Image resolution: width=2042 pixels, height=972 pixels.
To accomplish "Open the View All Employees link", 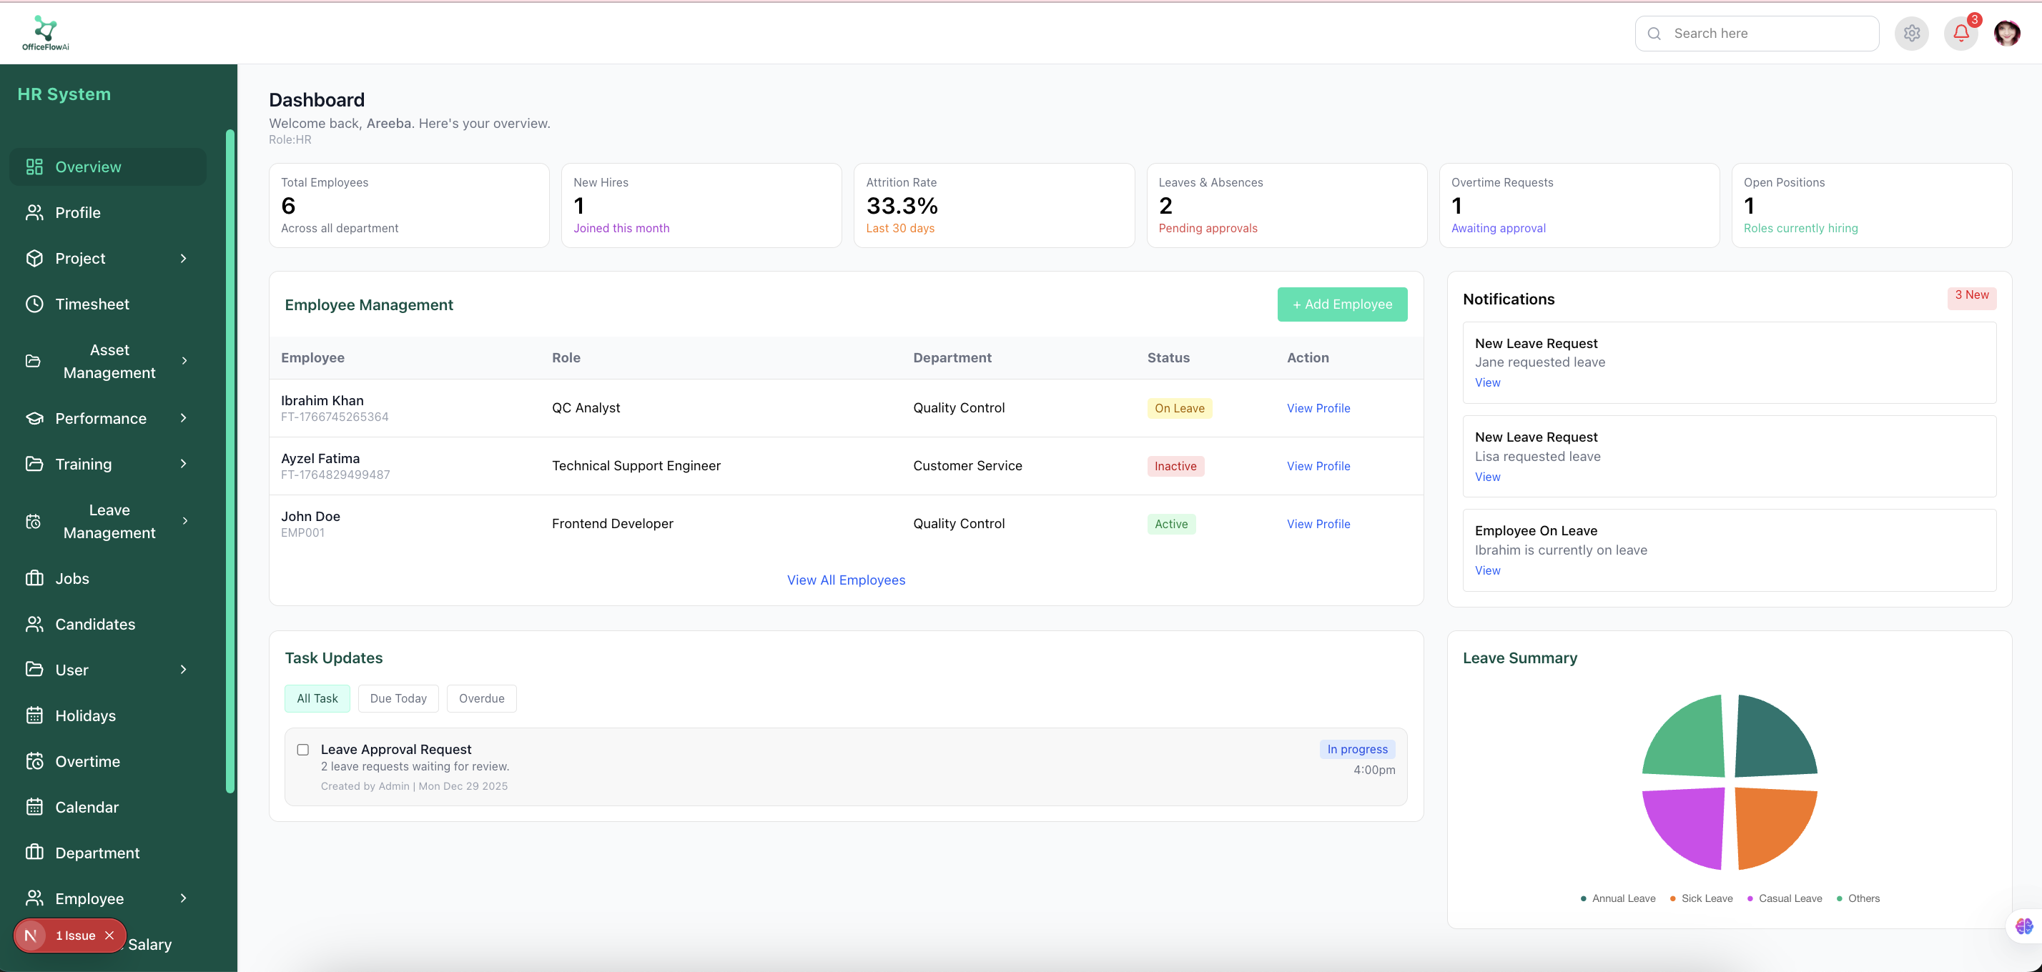I will pos(846,580).
